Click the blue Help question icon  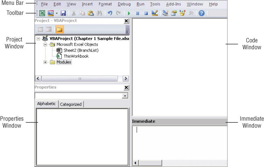(x=201, y=13)
